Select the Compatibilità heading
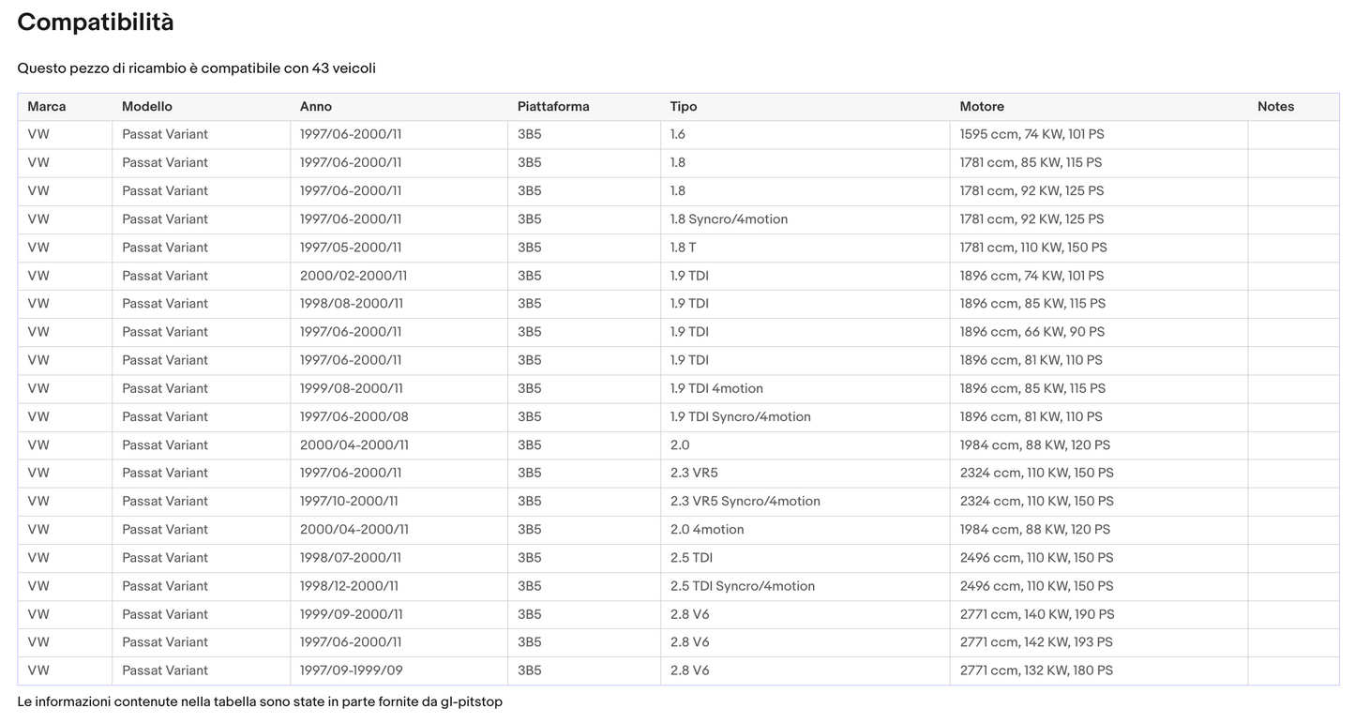This screenshot has height=723, width=1355. tap(96, 23)
